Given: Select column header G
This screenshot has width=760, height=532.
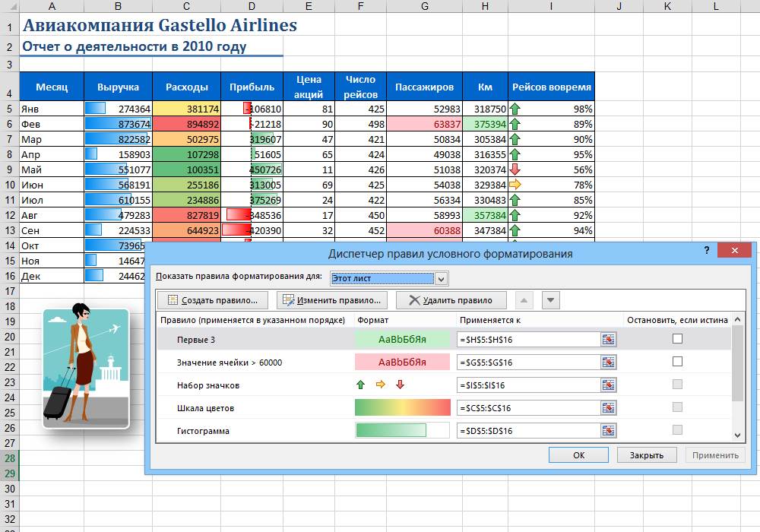Looking at the screenshot, I should [x=425, y=6].
